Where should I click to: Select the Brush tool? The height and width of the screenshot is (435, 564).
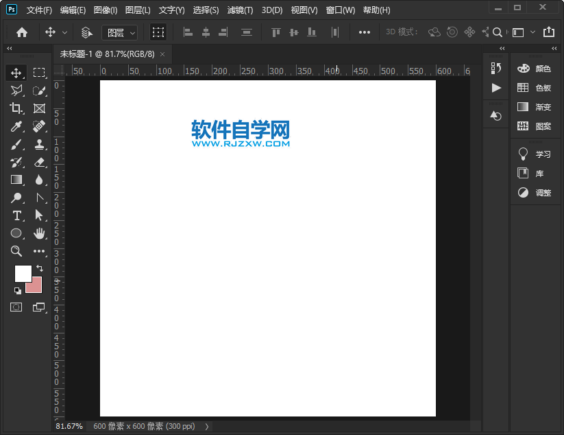pyautogui.click(x=16, y=144)
